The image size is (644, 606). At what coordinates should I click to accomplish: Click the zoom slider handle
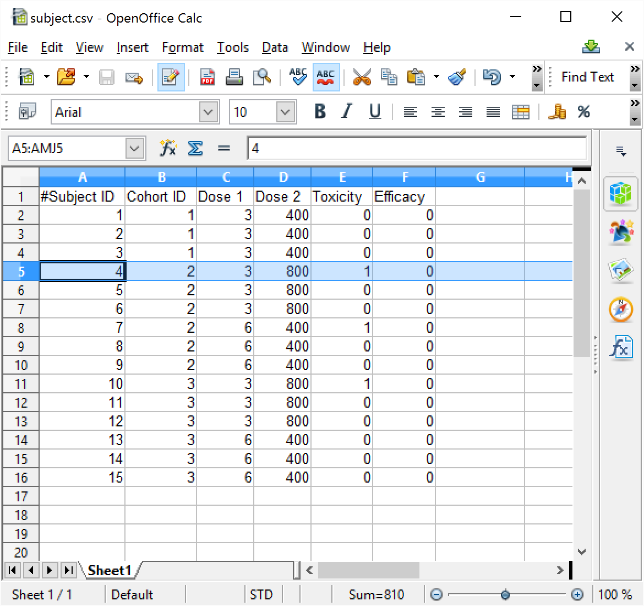click(x=505, y=594)
